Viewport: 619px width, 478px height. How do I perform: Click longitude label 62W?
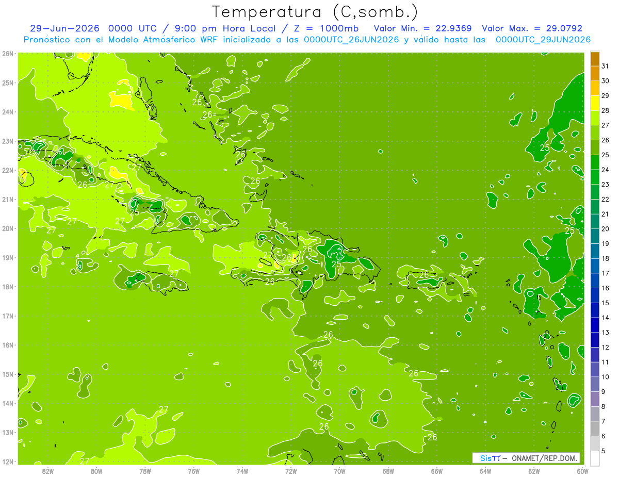tap(534, 471)
